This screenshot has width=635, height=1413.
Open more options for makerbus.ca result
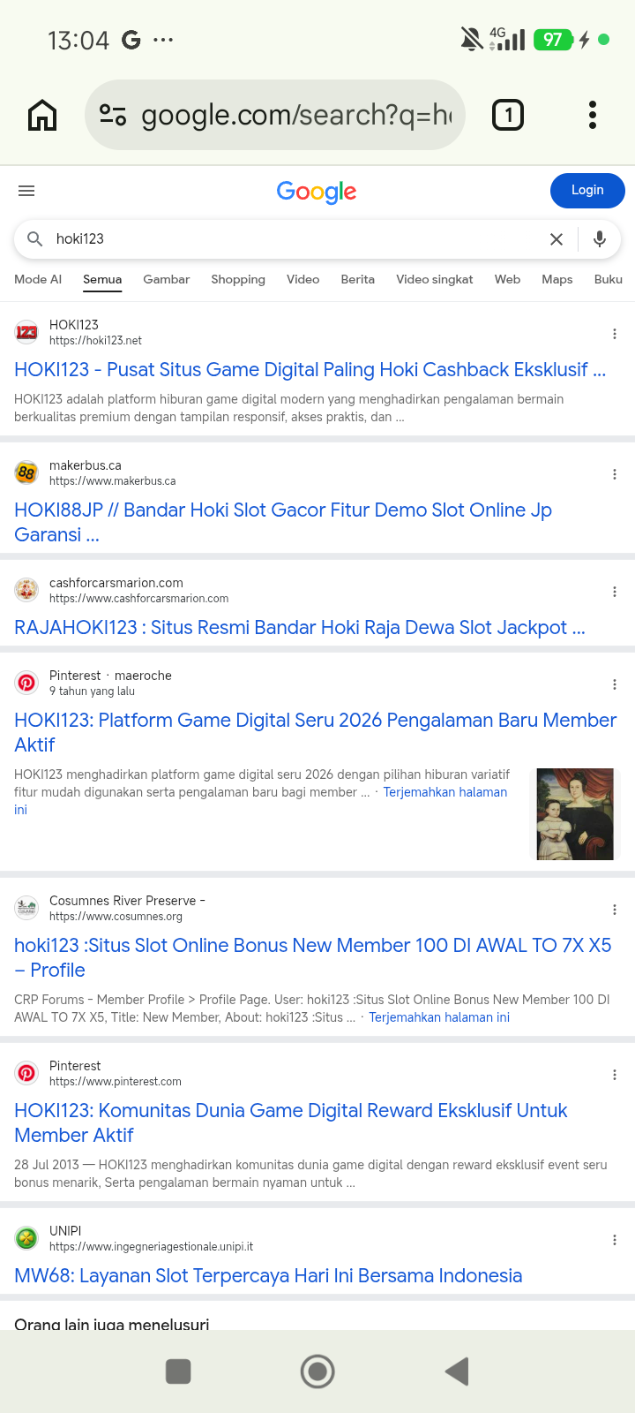pyautogui.click(x=615, y=474)
